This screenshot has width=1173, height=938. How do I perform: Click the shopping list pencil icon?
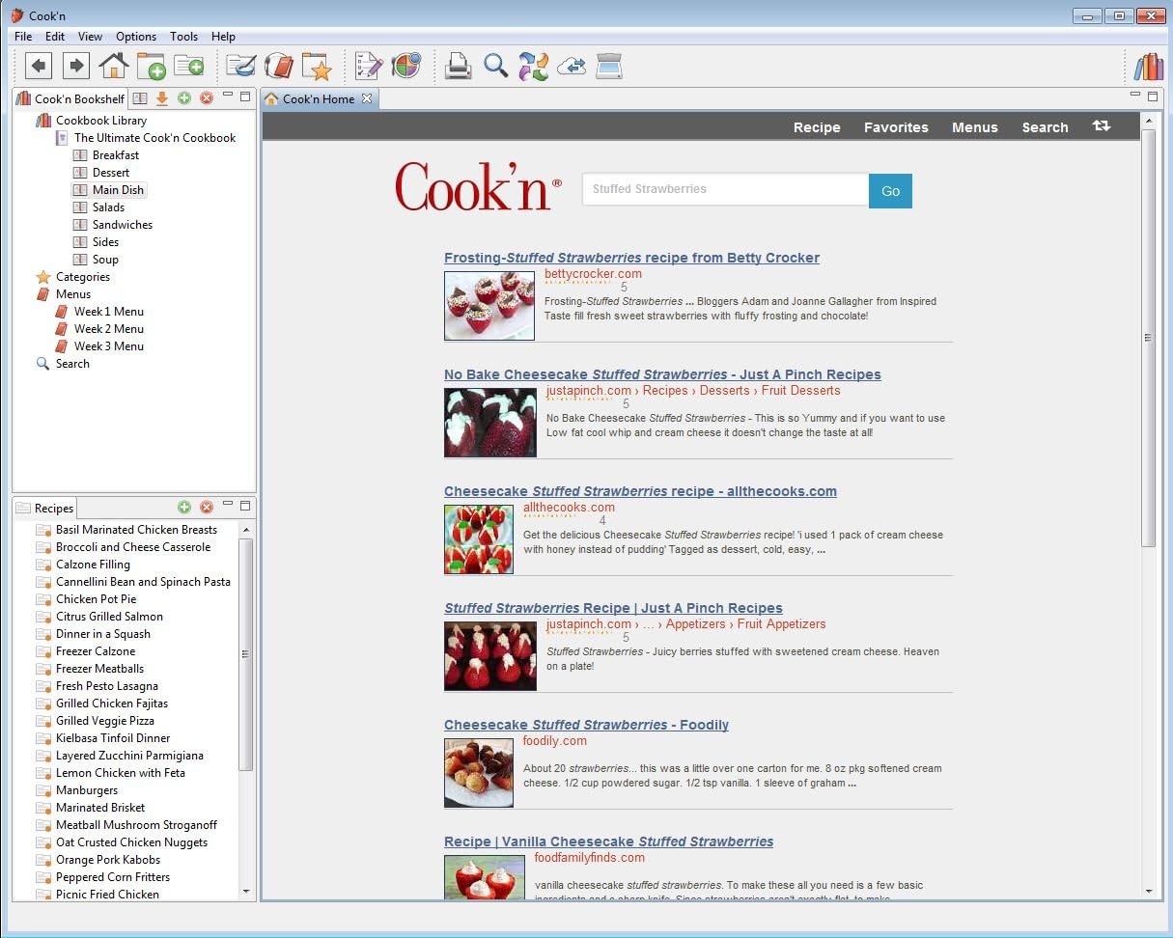point(369,66)
